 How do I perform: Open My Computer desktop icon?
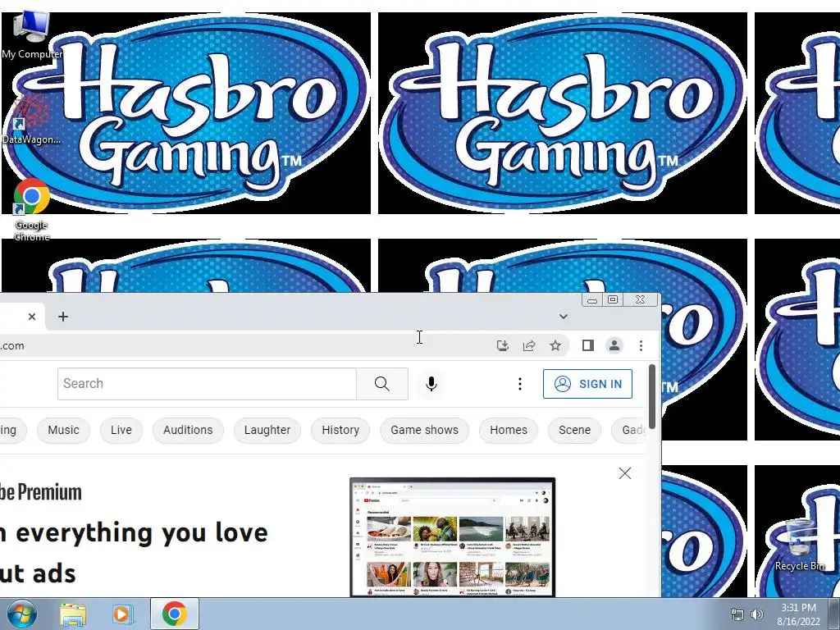31,34
